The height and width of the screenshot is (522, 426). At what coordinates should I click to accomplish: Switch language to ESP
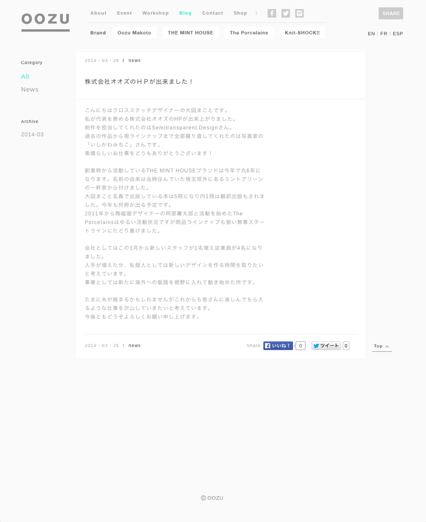coord(398,34)
